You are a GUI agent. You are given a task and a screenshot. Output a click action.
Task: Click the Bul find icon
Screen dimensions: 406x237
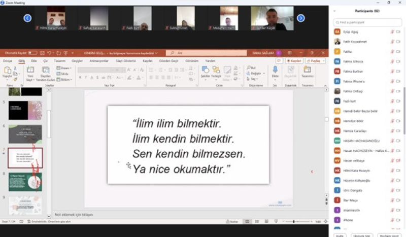pos(251,67)
